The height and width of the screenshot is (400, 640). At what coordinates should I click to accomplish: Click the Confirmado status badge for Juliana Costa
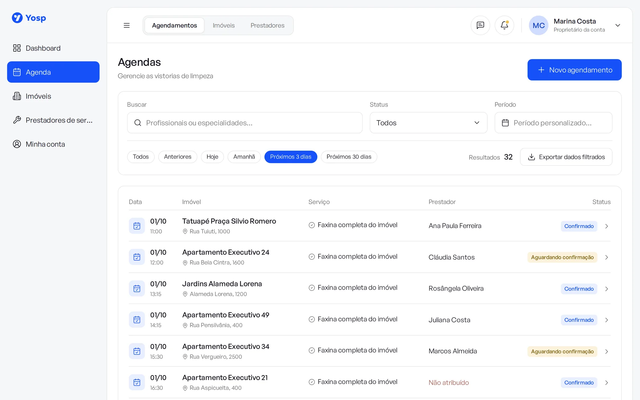[x=579, y=320]
